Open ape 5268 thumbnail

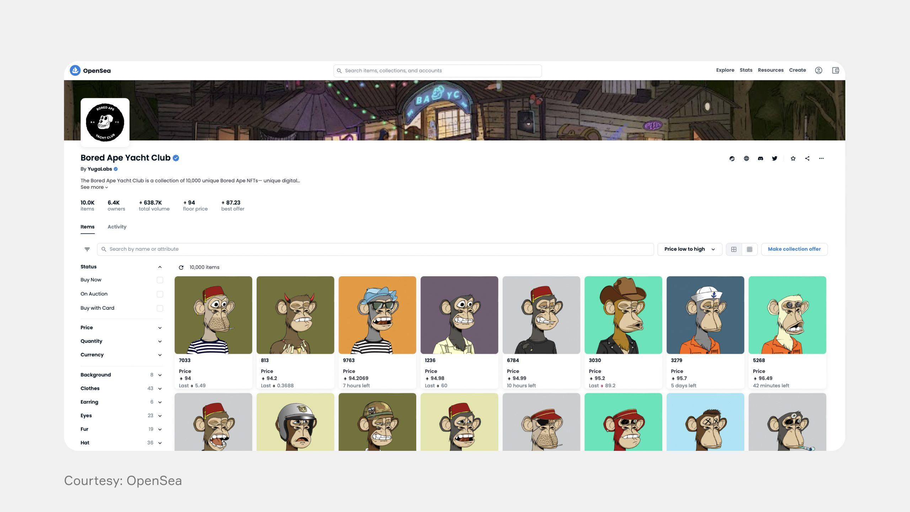787,315
